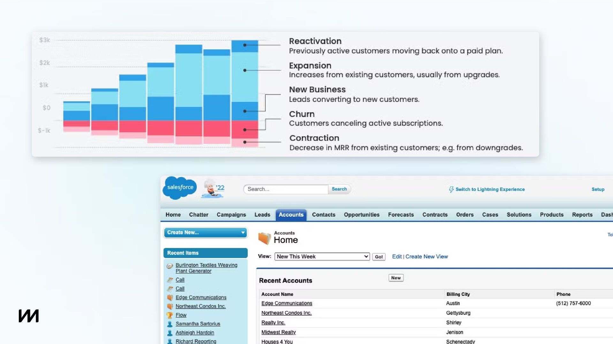Expand the New This Week view selector
This screenshot has width=613, height=344.
pyautogui.click(x=322, y=257)
